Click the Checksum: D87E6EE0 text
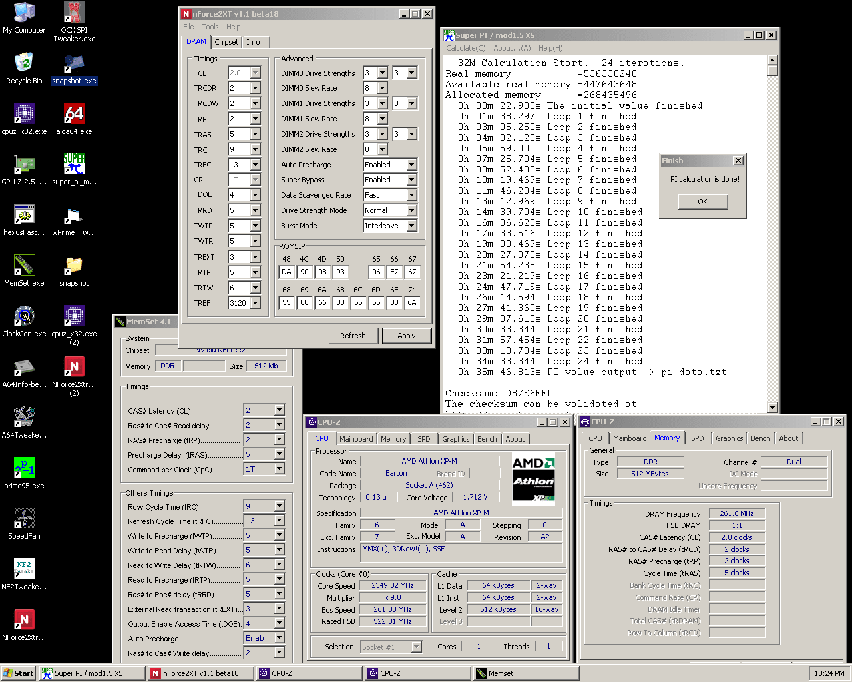The width and height of the screenshot is (852, 682). 499,393
